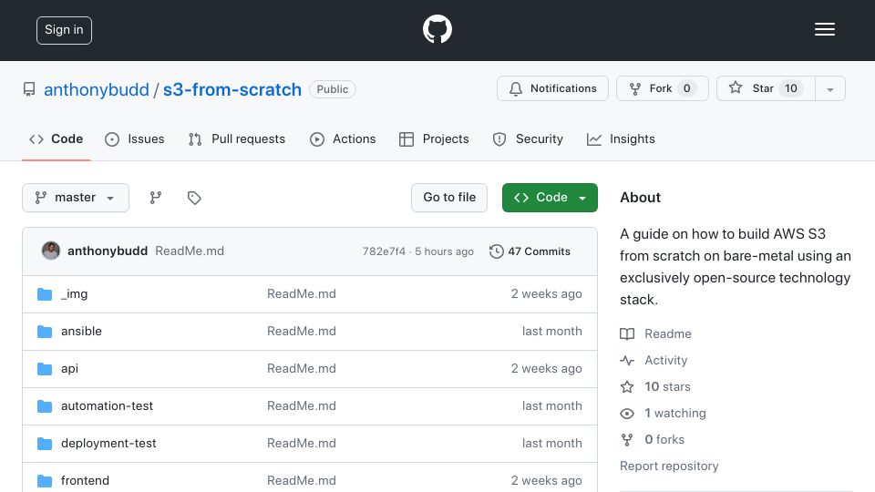The height and width of the screenshot is (492, 875).
Task: Open the frontend folder
Action: [86, 481]
